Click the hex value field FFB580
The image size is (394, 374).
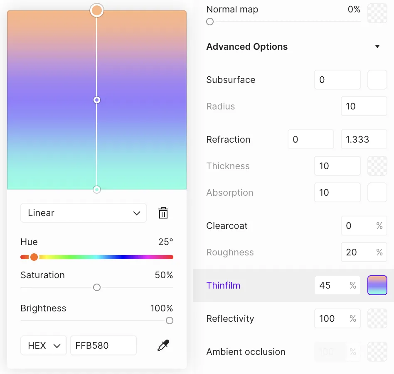[103, 345]
